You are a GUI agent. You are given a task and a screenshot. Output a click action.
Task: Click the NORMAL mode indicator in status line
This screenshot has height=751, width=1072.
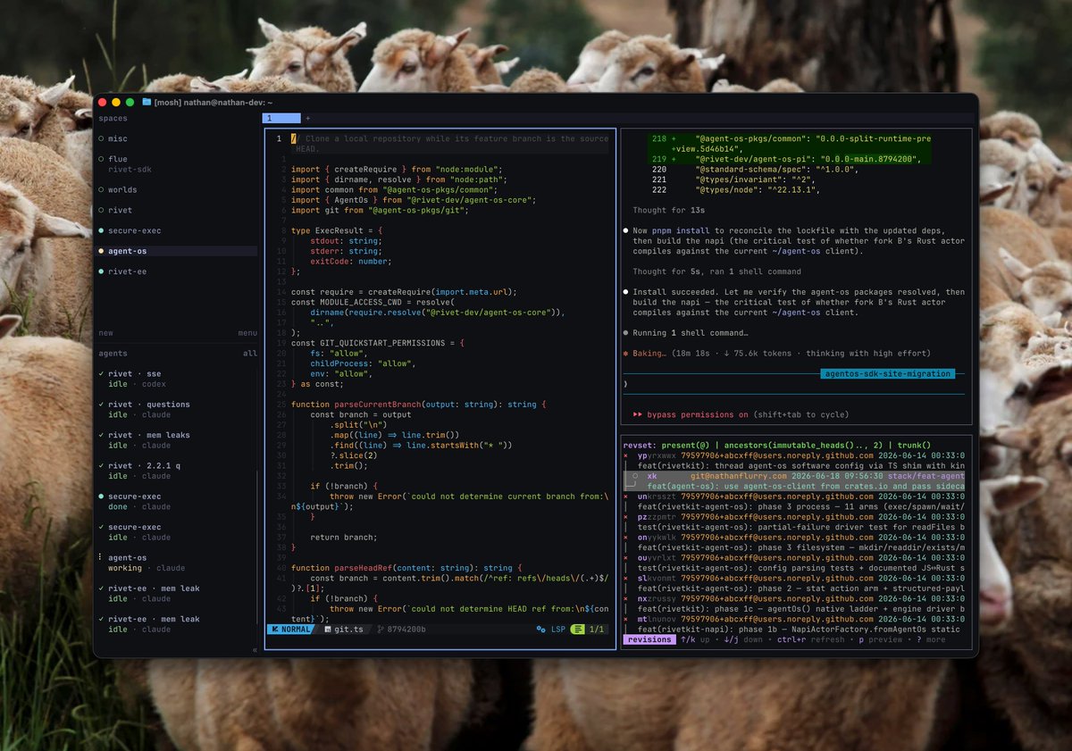pyautogui.click(x=291, y=630)
